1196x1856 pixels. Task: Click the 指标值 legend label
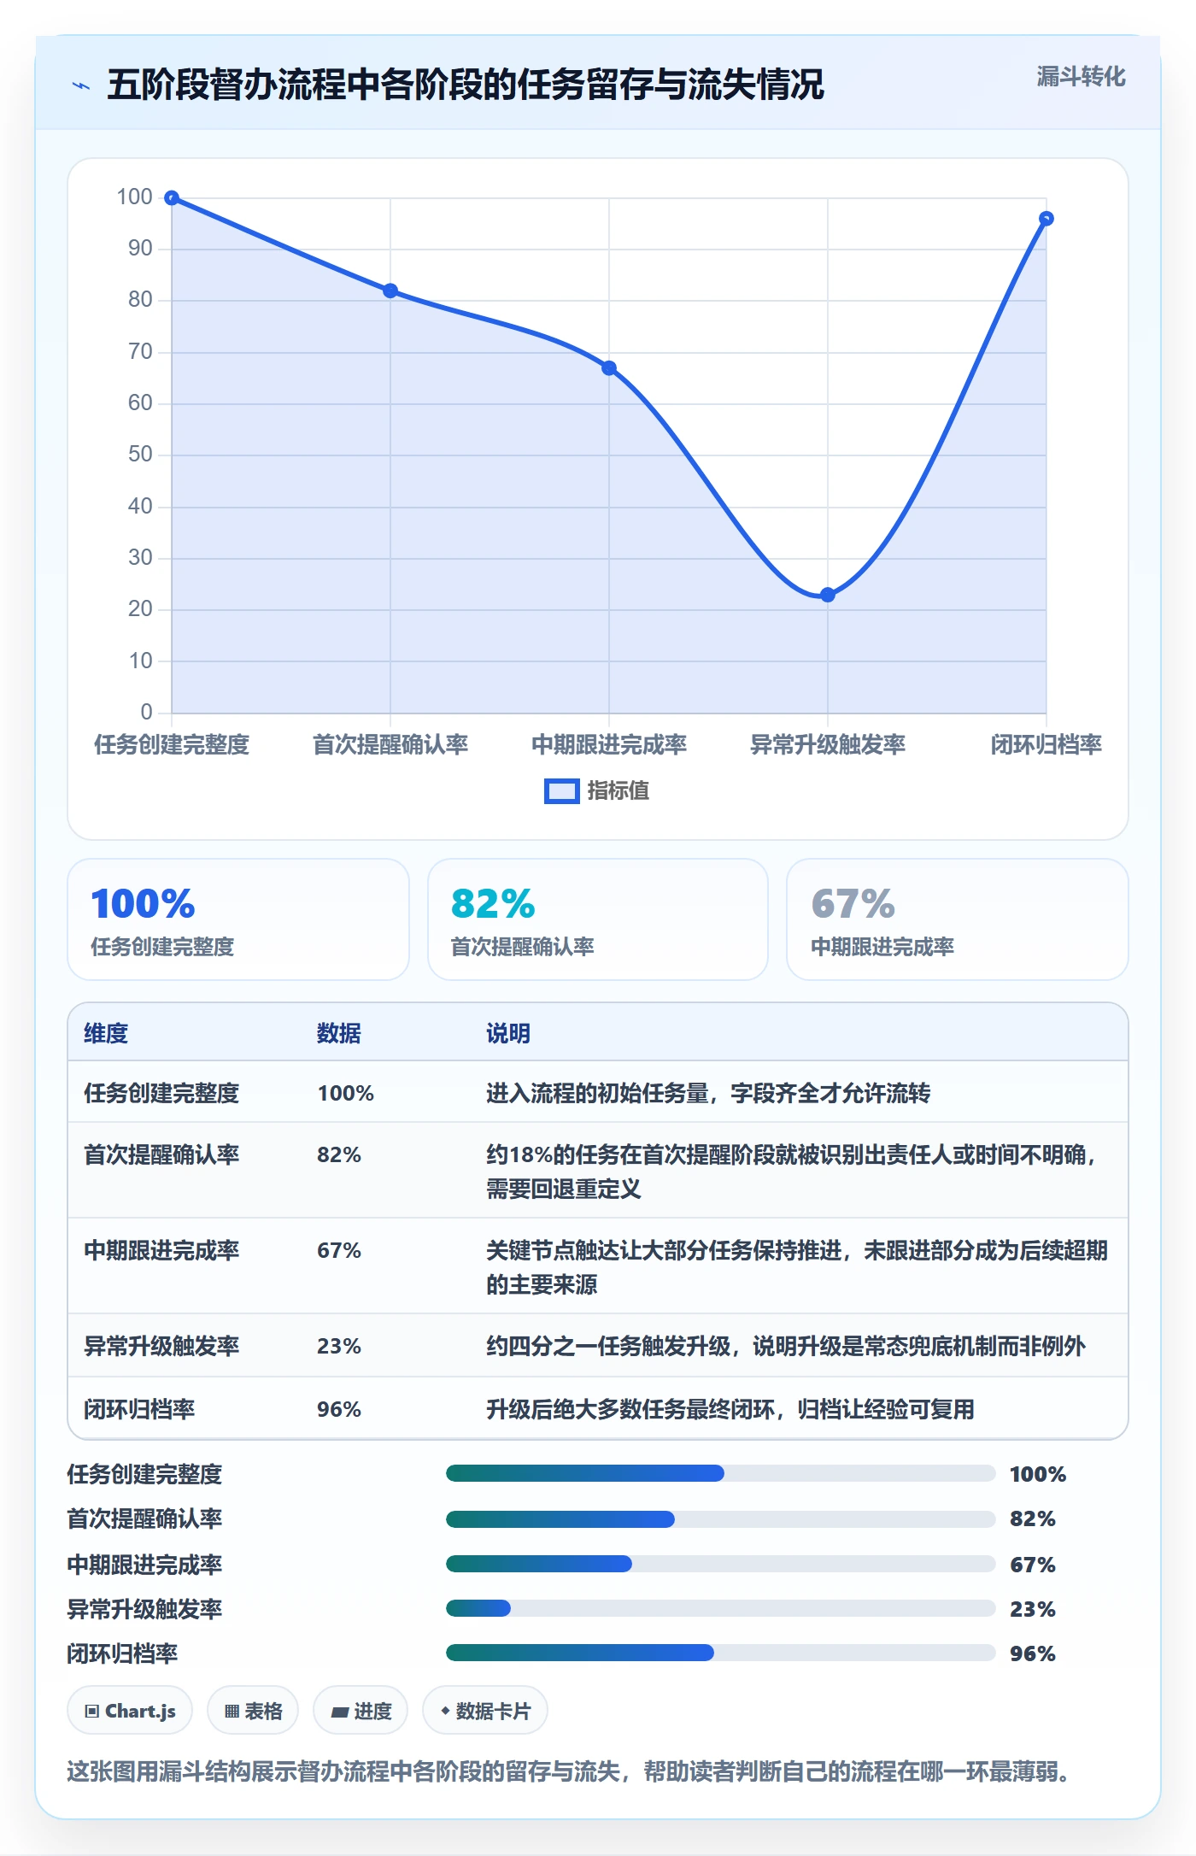(619, 791)
